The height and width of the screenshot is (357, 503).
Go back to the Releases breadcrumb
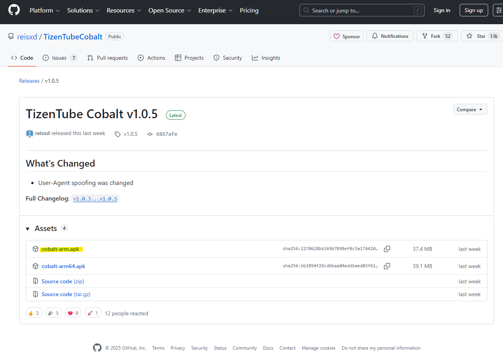29,81
